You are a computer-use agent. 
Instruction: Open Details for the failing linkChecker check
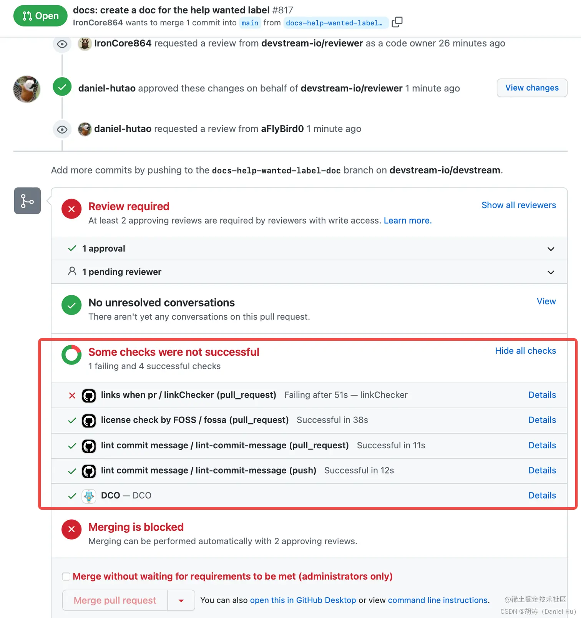coord(542,395)
